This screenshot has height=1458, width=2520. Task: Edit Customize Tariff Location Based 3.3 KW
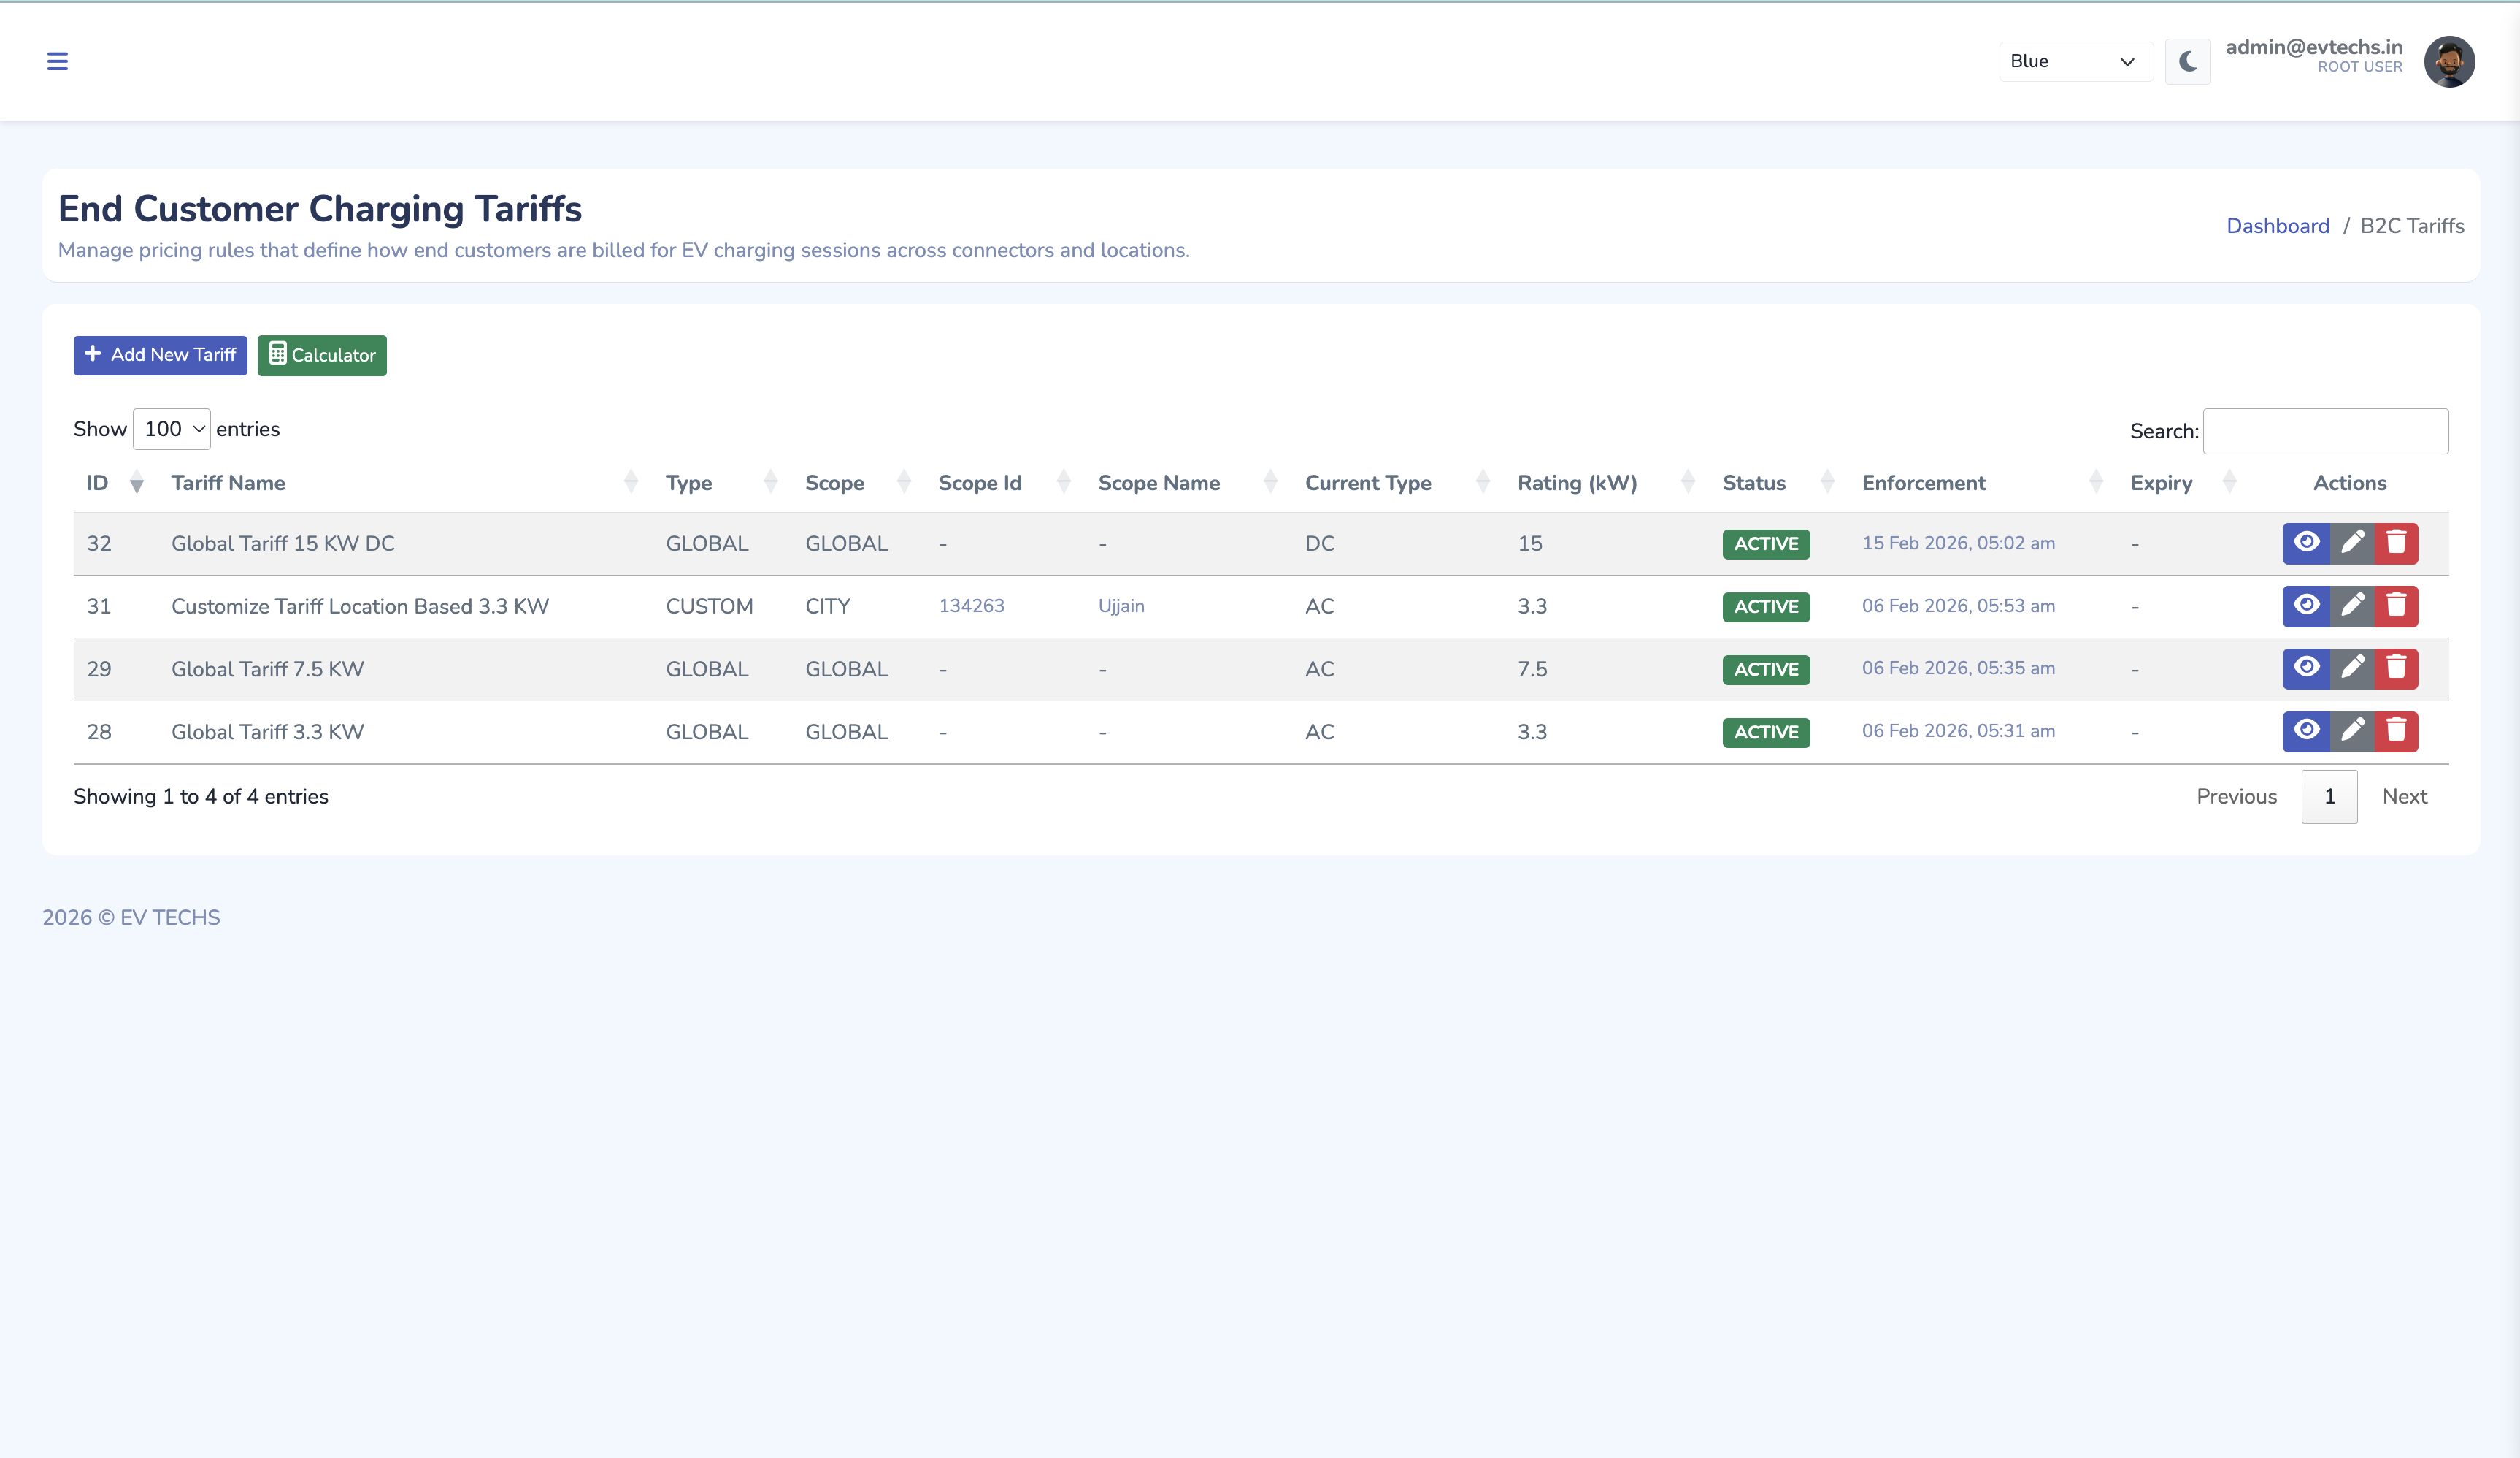[x=2352, y=606]
